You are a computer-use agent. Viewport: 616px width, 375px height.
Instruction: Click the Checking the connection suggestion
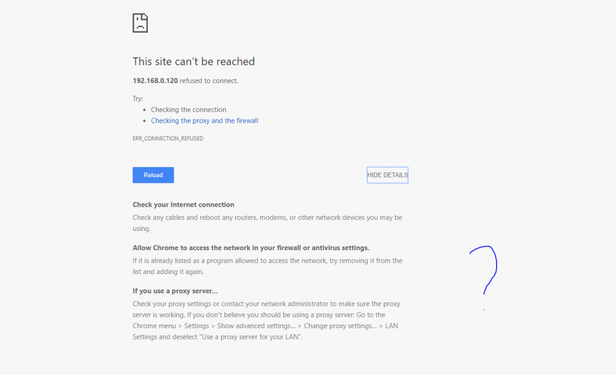(x=188, y=110)
